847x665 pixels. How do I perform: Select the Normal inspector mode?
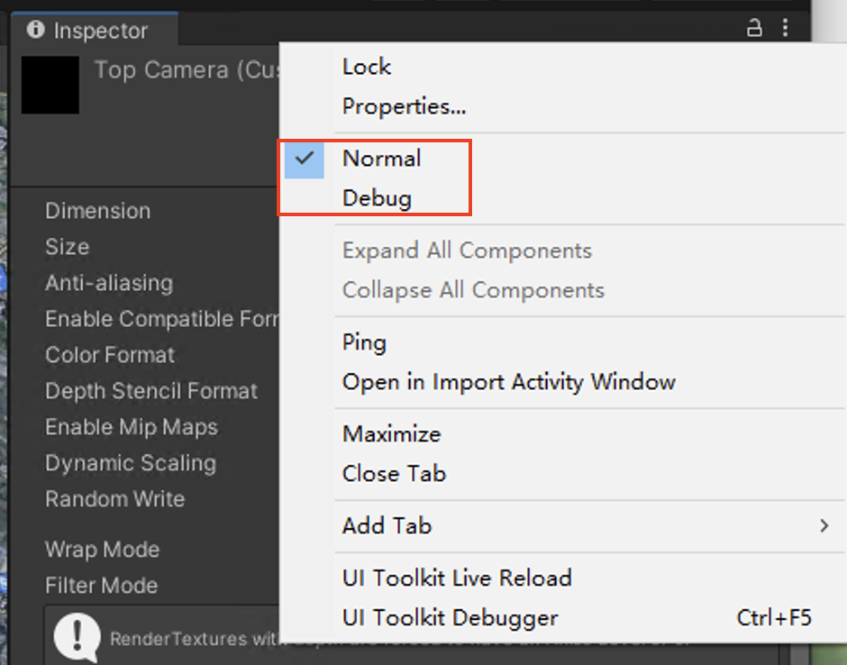click(x=381, y=159)
